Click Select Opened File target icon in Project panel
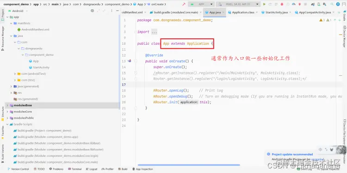This screenshot has height=173, width=347. [x=92, y=11]
